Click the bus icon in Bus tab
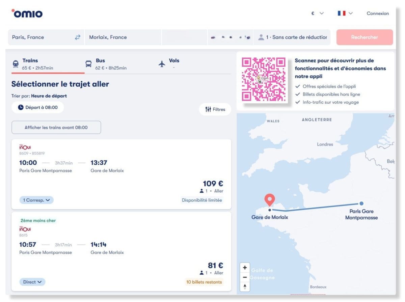405x302 pixels. point(88,64)
